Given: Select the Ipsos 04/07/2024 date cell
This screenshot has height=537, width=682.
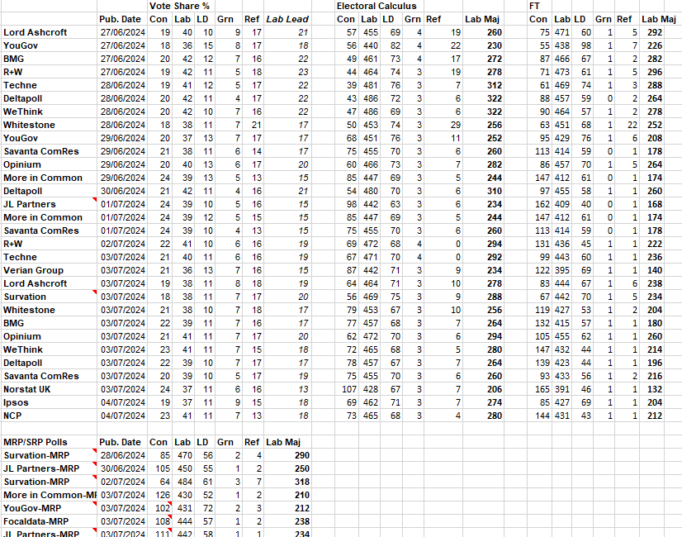Looking at the screenshot, I should point(120,402).
